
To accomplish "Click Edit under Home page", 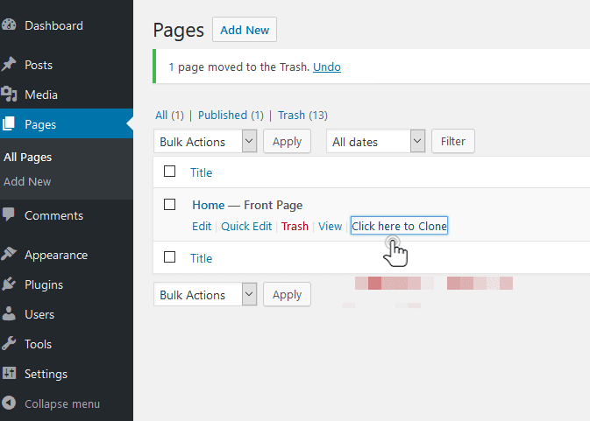I will pos(202,226).
